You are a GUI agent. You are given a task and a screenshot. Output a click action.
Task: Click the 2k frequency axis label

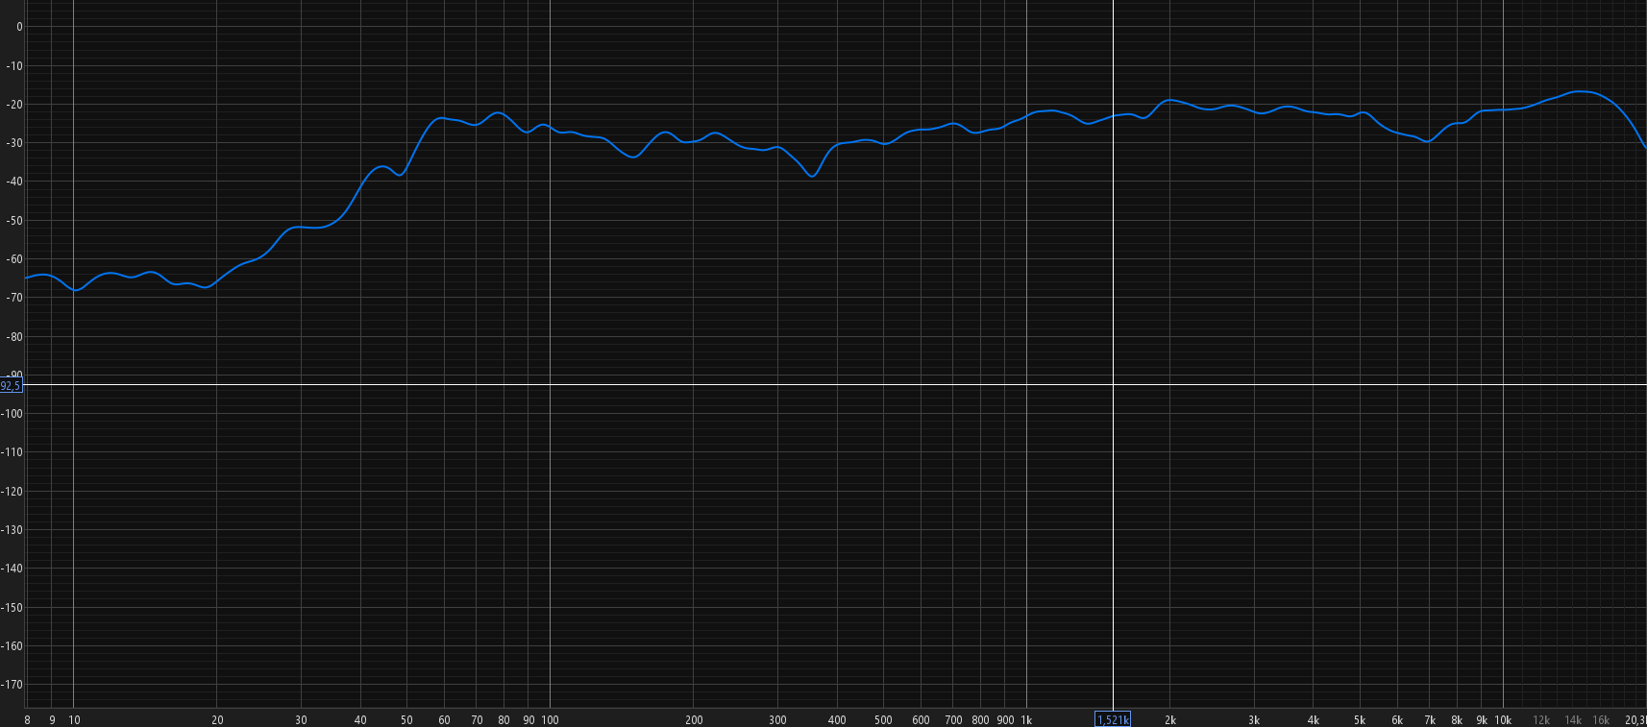click(1170, 719)
